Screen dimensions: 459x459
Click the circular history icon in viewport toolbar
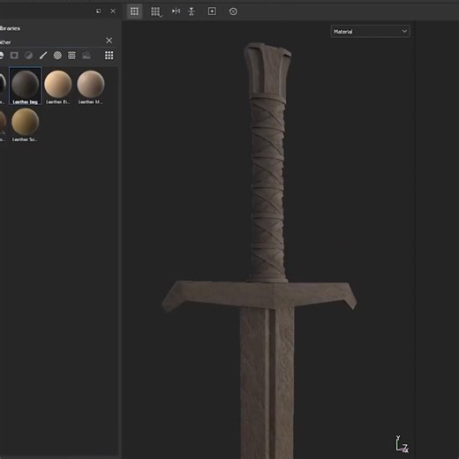pyautogui.click(x=233, y=11)
